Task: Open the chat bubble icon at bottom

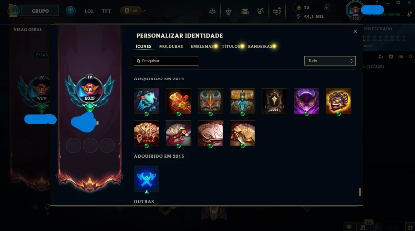Action: (x=349, y=227)
